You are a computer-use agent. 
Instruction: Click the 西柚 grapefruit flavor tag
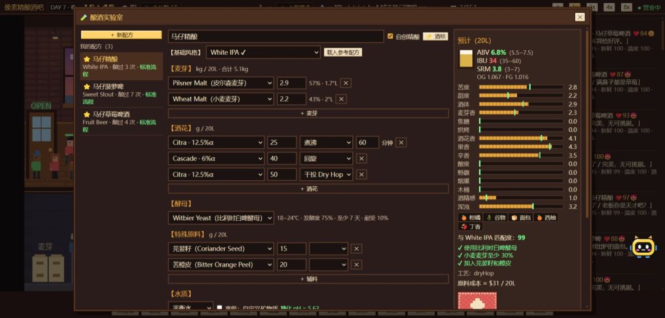pyautogui.click(x=546, y=218)
